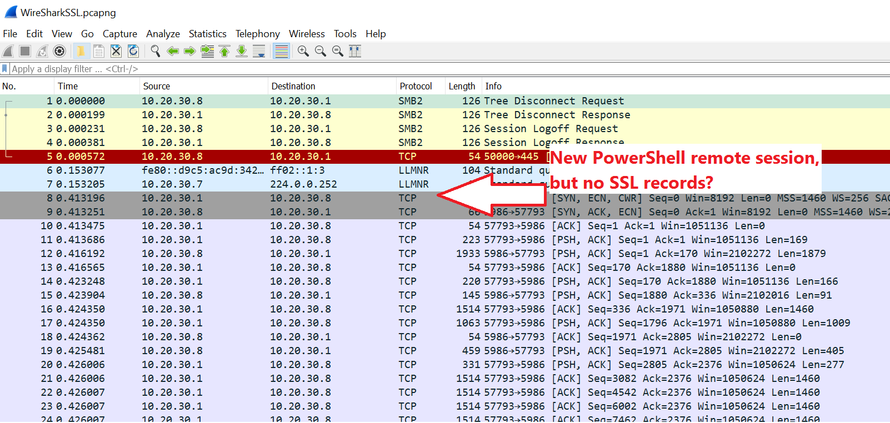Toggle auto-scroll during live capture icon
Image resolution: width=890 pixels, height=423 pixels.
pos(259,52)
